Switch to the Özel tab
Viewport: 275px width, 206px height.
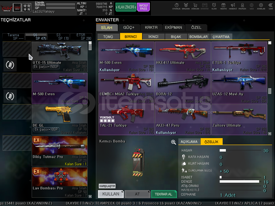(196, 28)
